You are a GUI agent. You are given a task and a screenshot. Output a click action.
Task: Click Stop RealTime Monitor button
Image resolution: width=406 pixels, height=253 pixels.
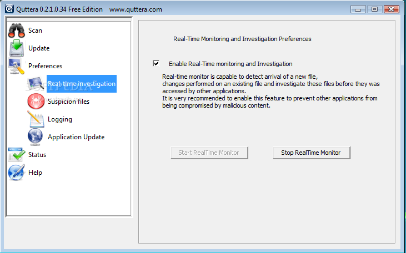(x=311, y=153)
